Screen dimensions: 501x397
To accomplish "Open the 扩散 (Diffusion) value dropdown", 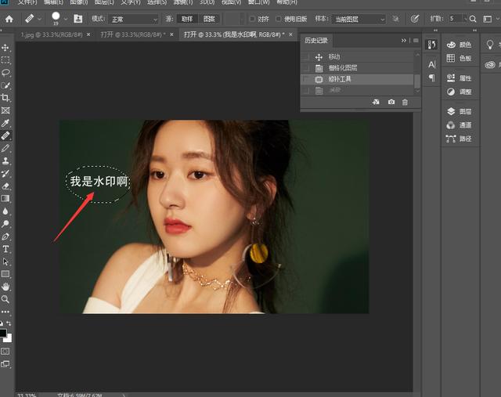I will pos(465,19).
